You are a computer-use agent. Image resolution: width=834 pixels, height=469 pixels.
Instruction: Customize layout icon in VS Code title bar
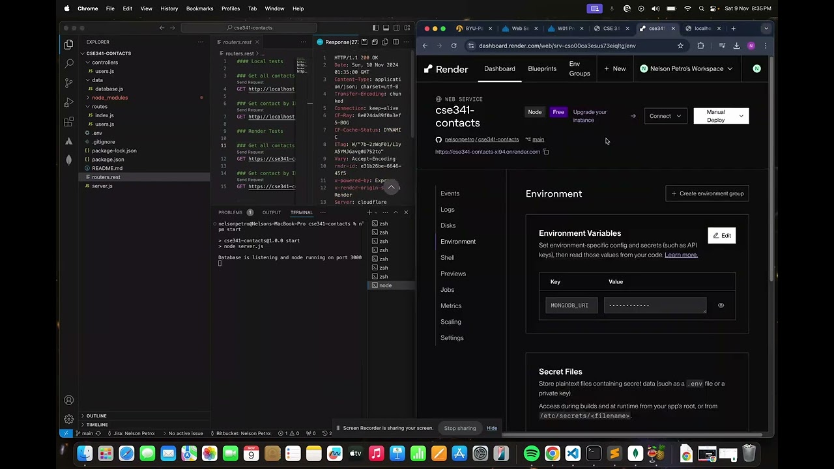pyautogui.click(x=407, y=27)
